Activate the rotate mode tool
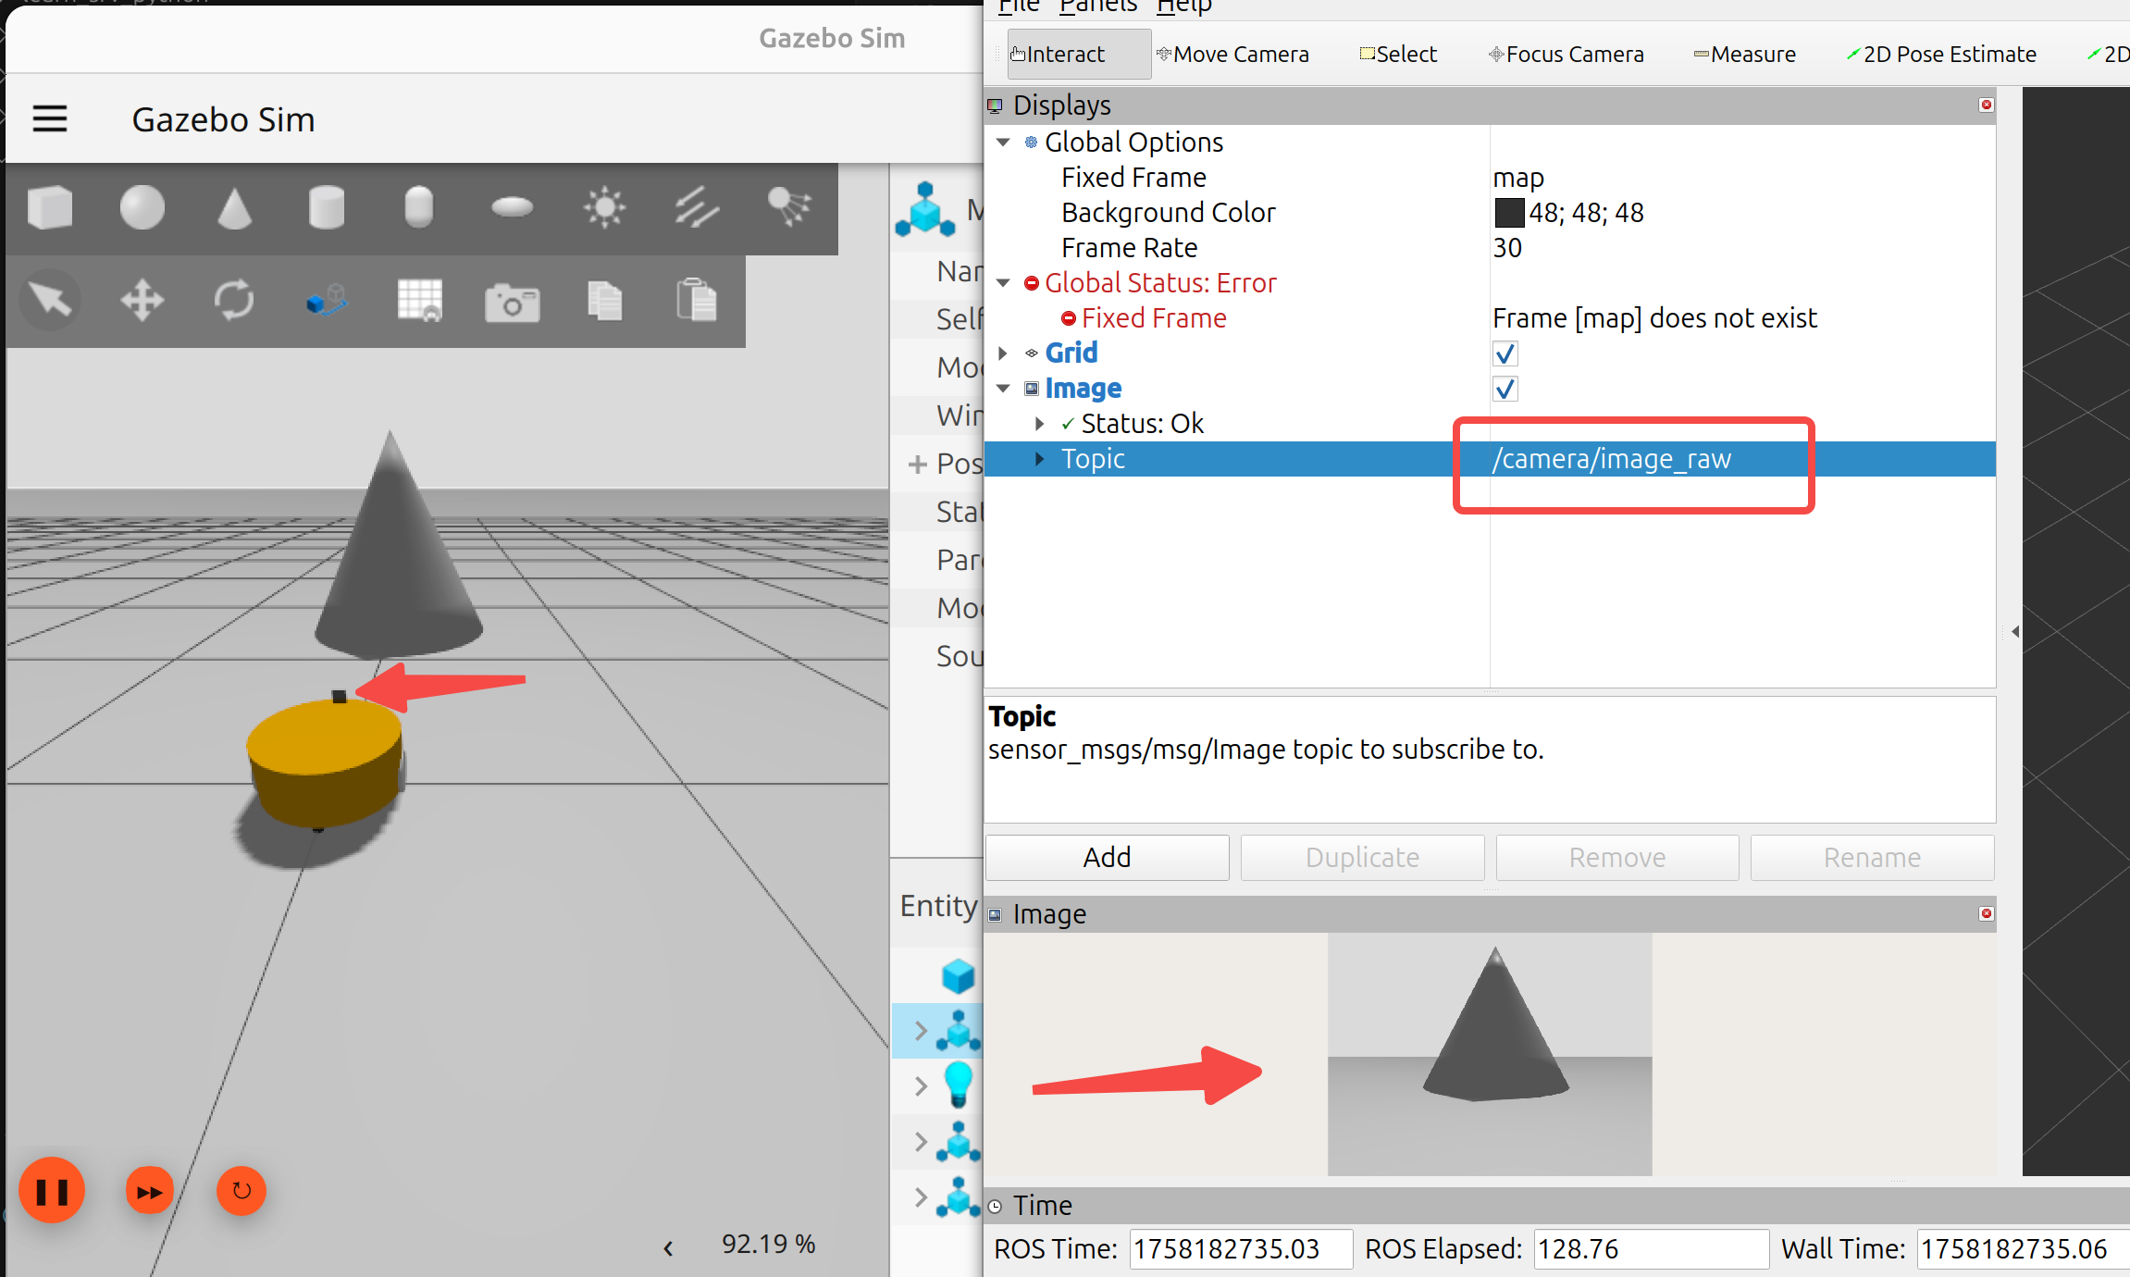 point(234,301)
